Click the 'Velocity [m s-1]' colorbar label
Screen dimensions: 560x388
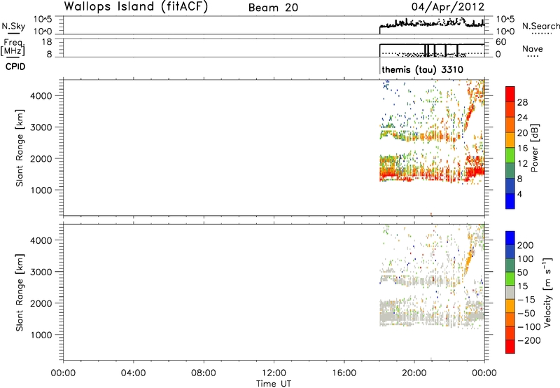(547, 293)
